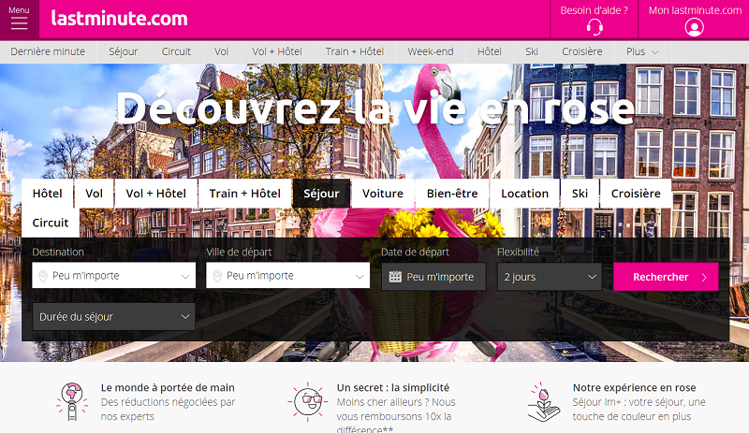
Task: Select the Bien-être search tab
Action: click(452, 194)
